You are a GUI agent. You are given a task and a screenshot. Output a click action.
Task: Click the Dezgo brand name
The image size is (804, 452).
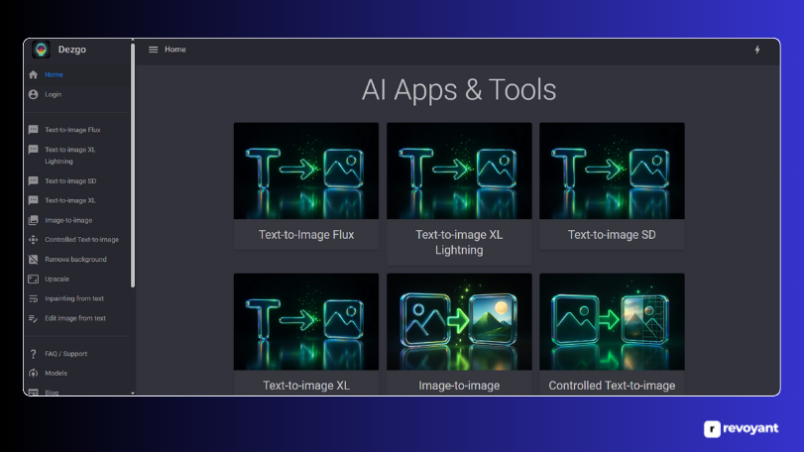tap(71, 50)
